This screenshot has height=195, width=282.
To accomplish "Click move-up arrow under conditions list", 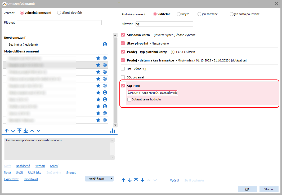I will (123, 180).
